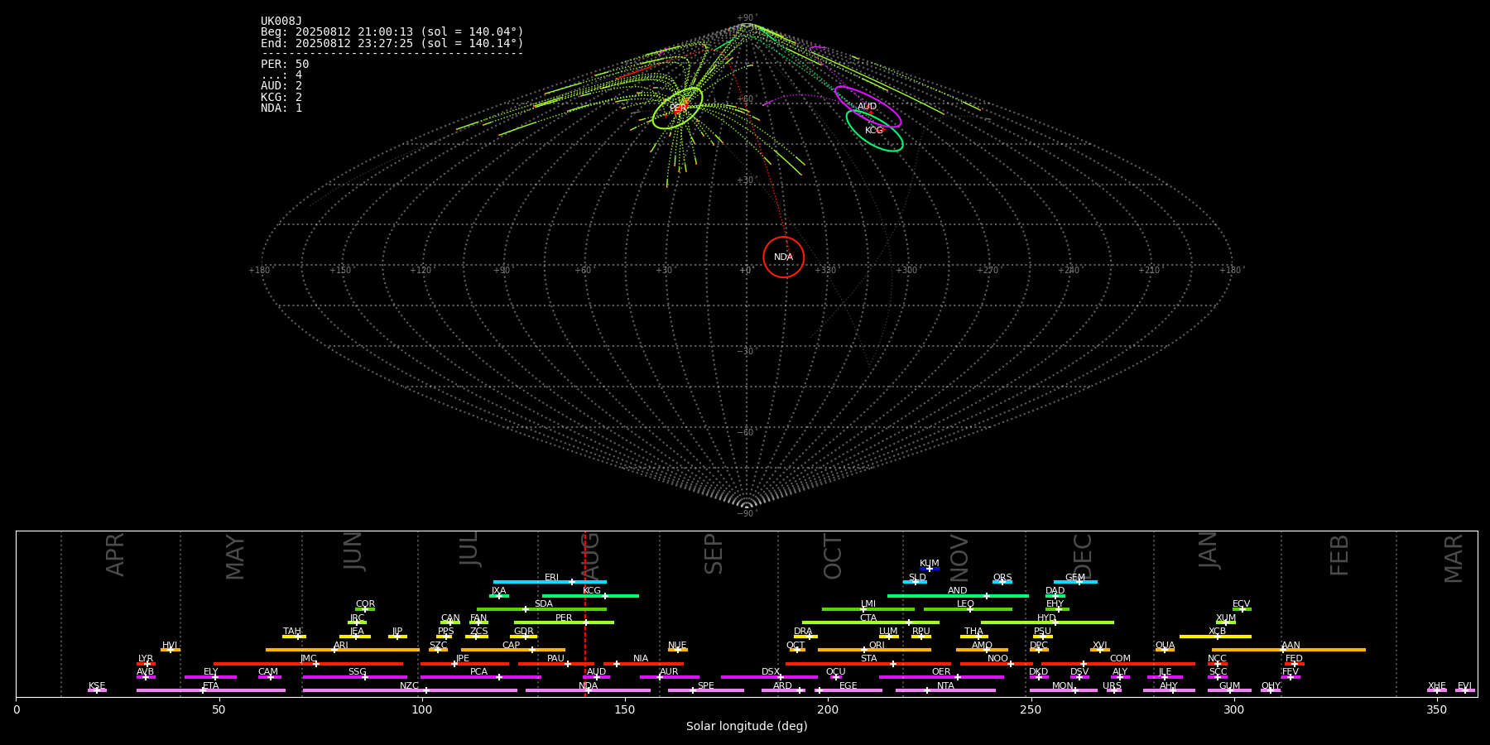Click the orange HVI shower bar

click(x=171, y=650)
